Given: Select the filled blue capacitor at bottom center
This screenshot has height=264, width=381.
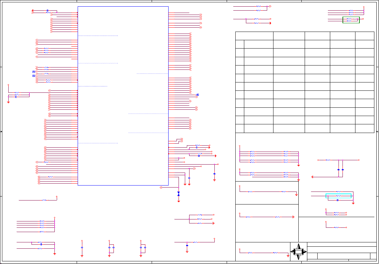Looking at the screenshot, I should [x=187, y=245].
